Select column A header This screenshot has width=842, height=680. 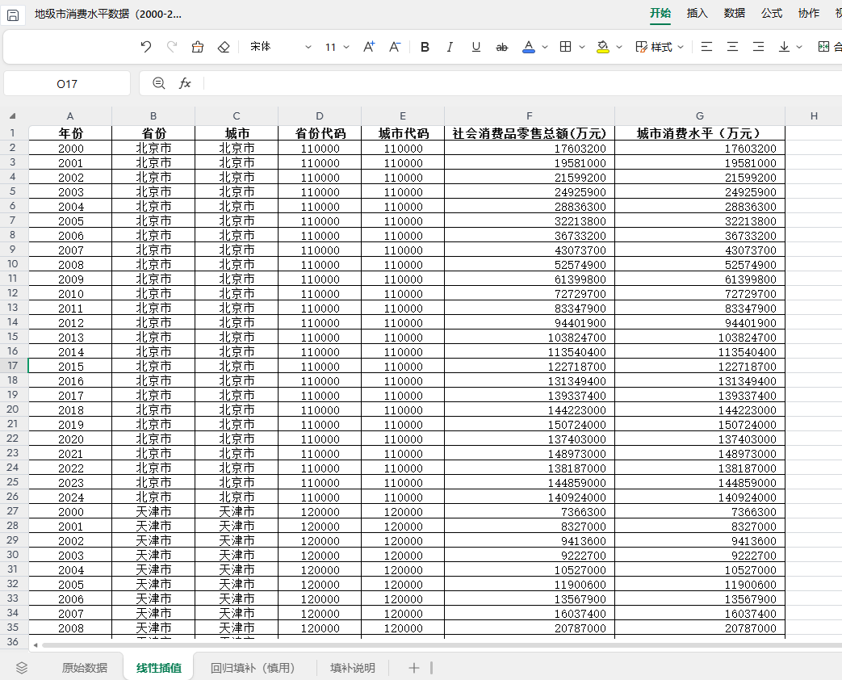pyautogui.click(x=69, y=116)
